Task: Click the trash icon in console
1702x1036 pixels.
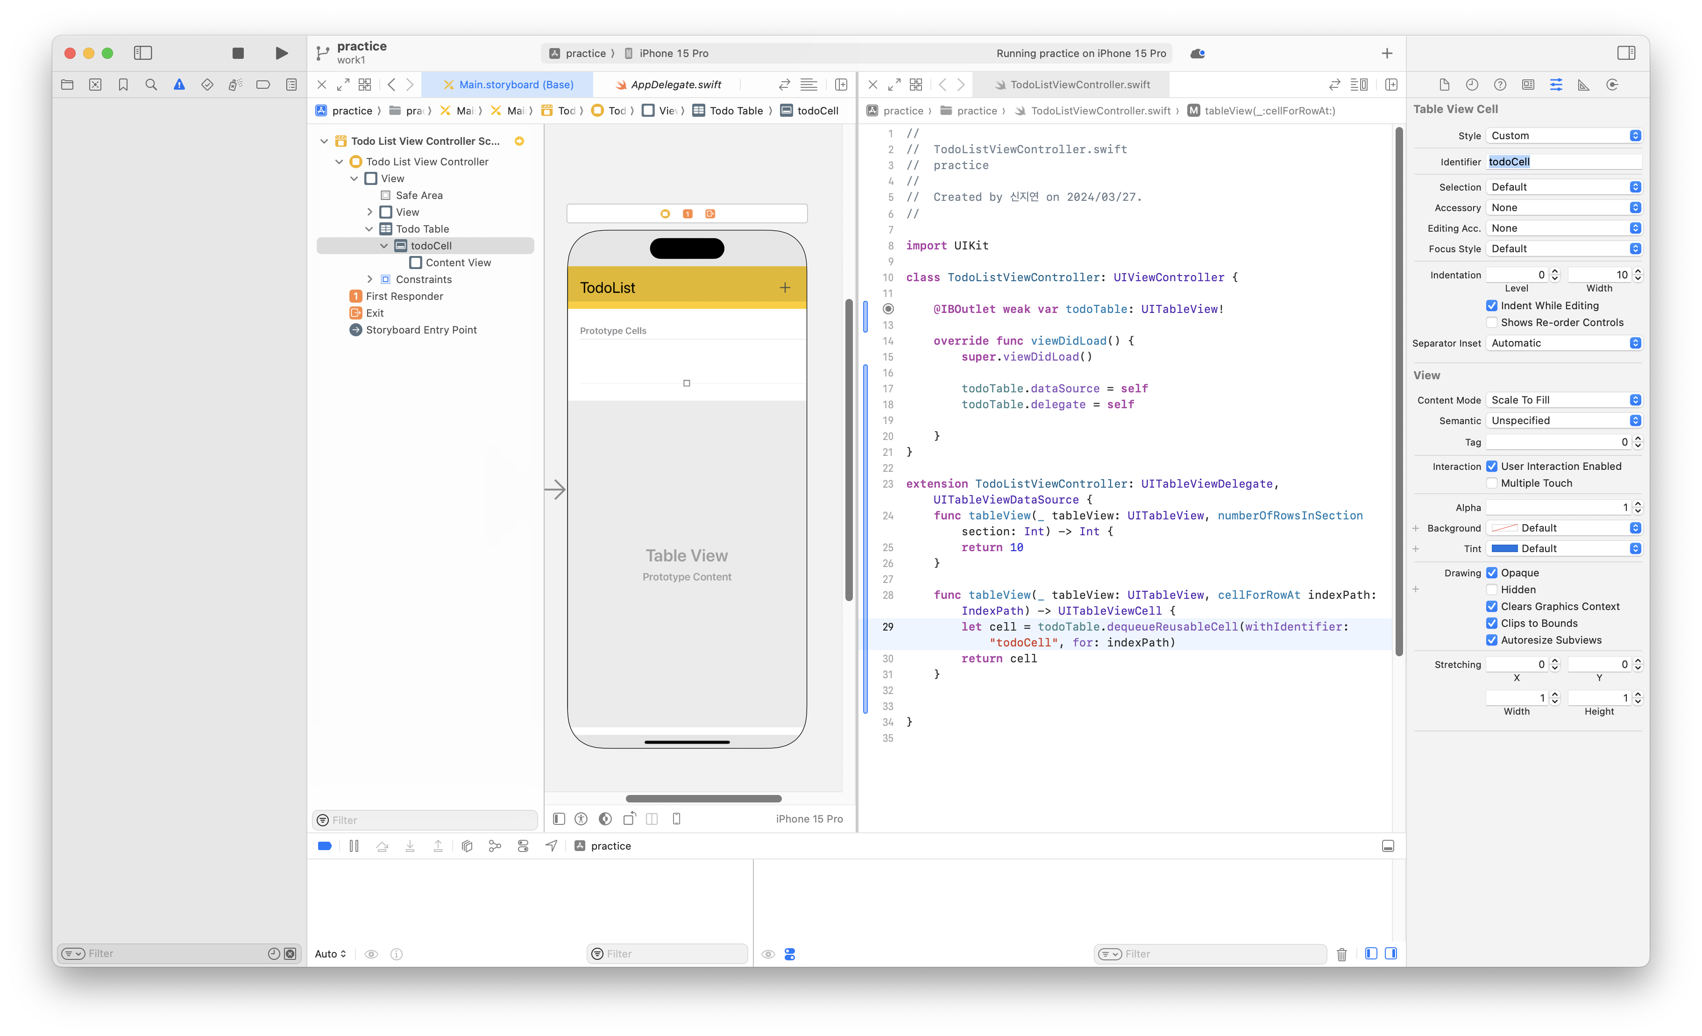Action: [1341, 954]
